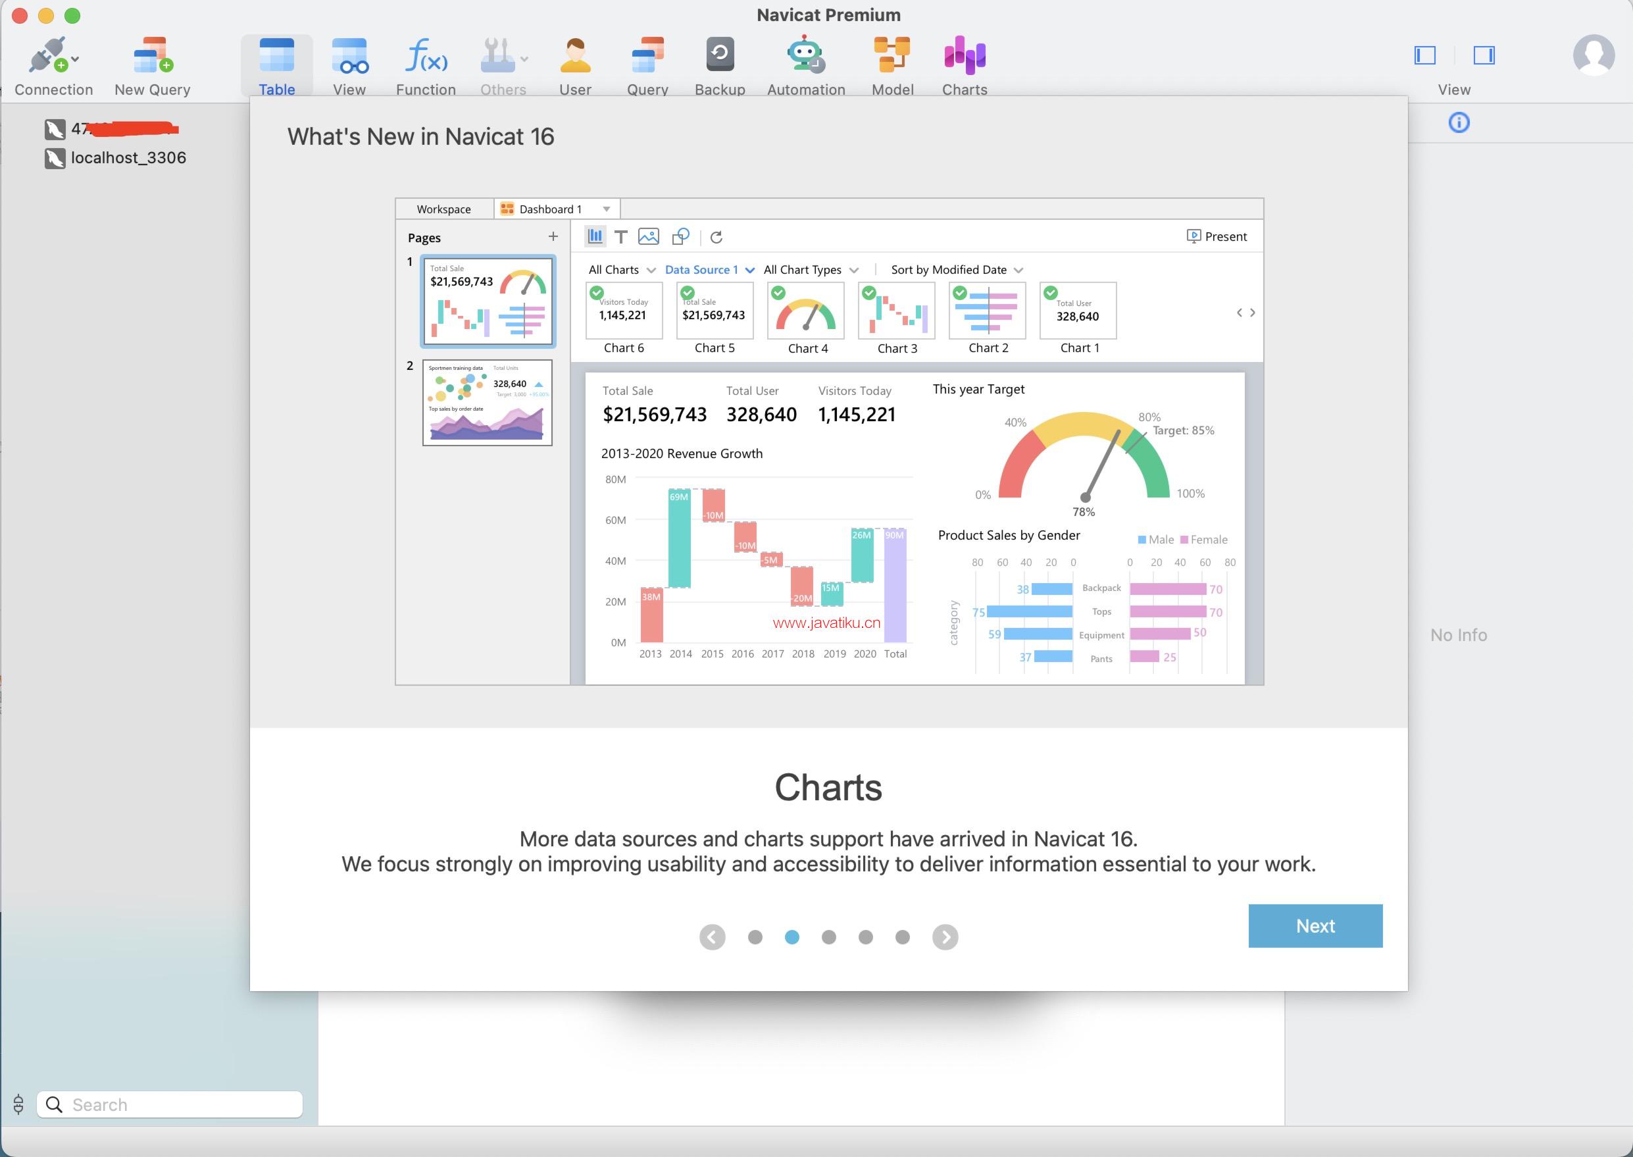This screenshot has width=1633, height=1157.
Task: Click the Present button
Action: [x=1217, y=237]
